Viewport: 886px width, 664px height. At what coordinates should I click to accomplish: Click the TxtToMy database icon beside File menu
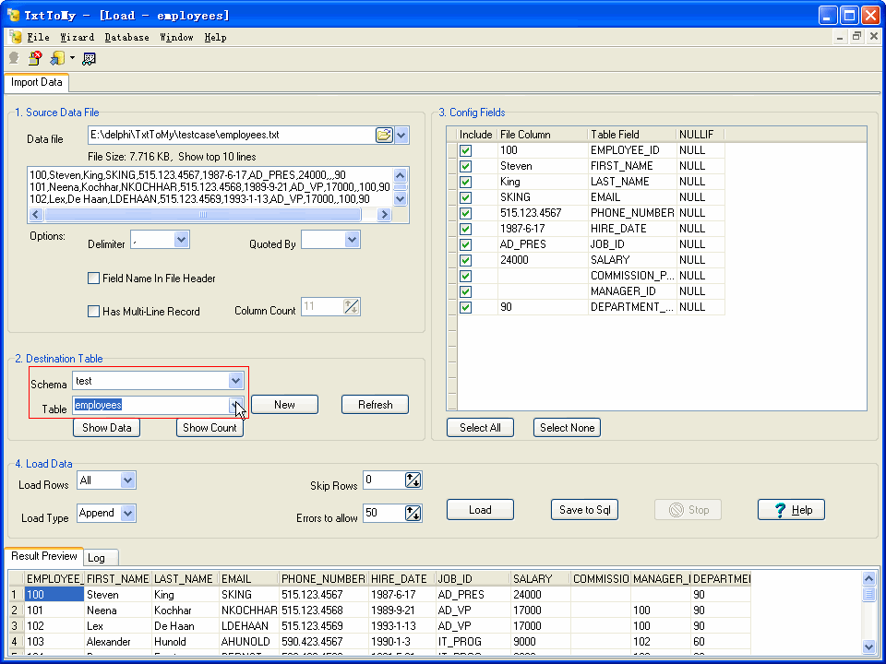[16, 37]
